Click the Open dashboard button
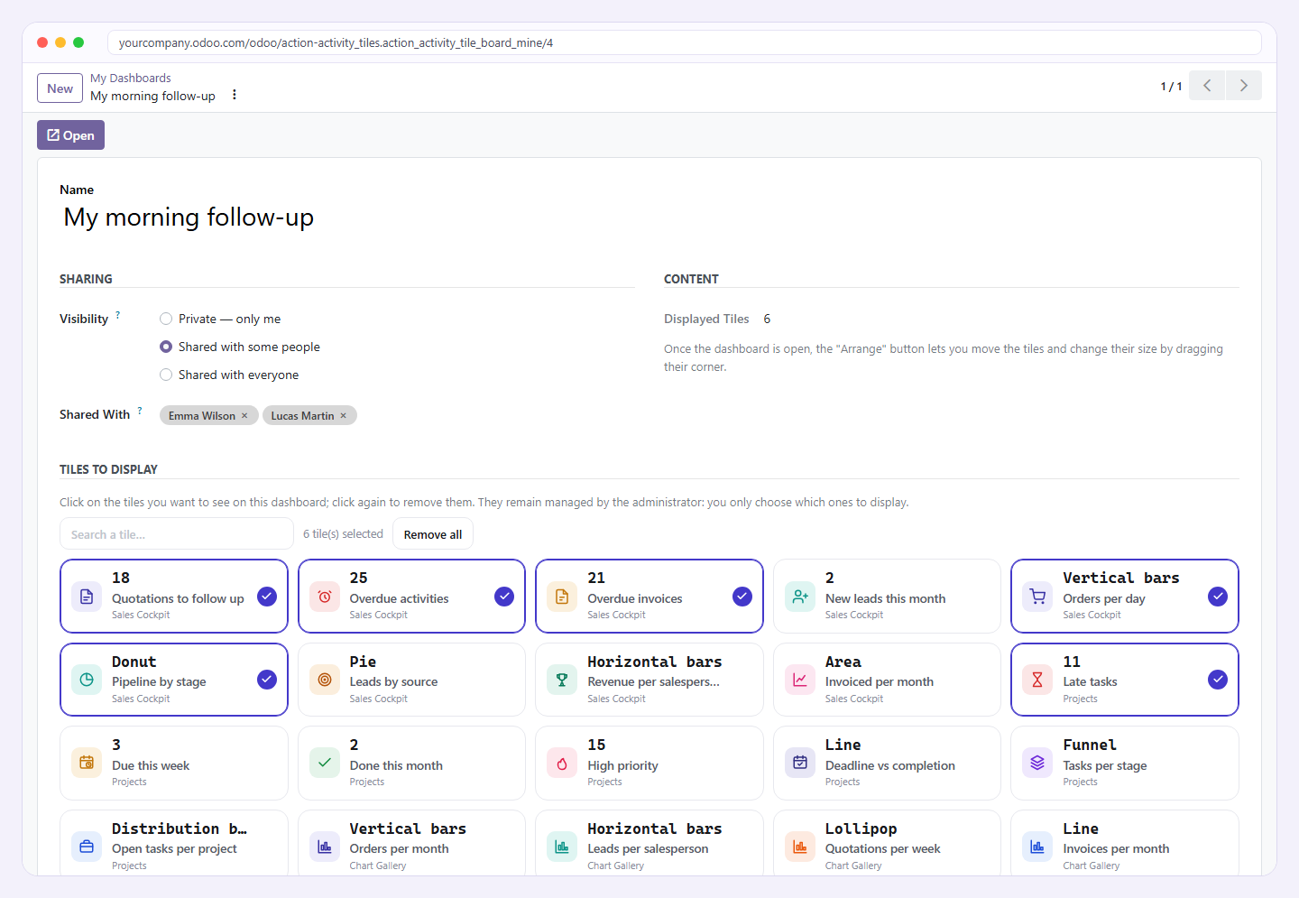 (70, 135)
